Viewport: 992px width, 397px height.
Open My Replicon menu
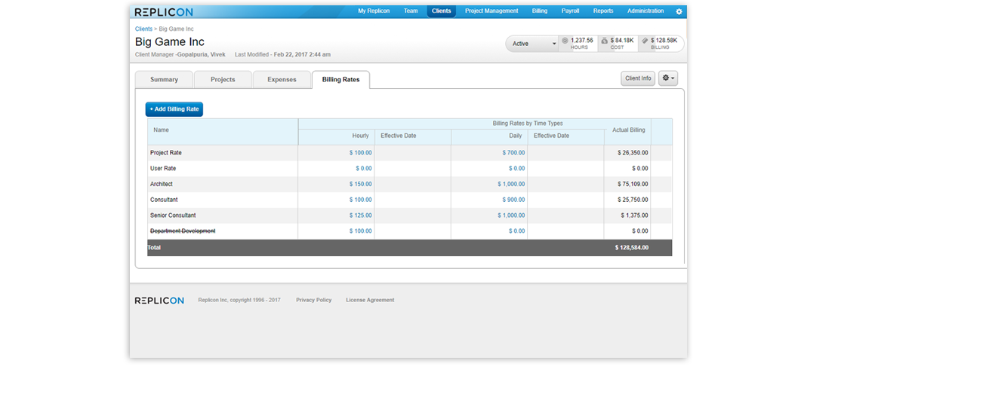[374, 11]
